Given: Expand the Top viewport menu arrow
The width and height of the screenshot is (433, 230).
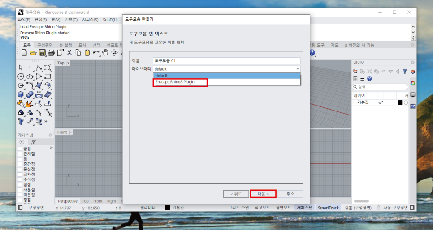Looking at the screenshot, I should click(x=68, y=63).
